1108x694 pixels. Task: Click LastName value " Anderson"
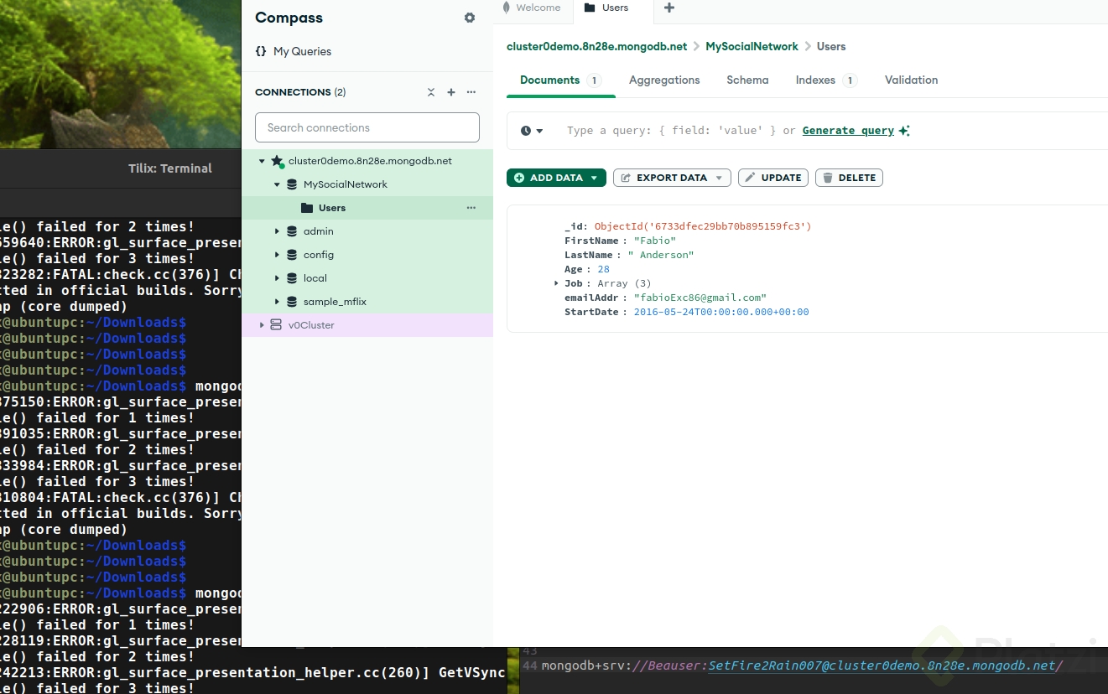661,255
